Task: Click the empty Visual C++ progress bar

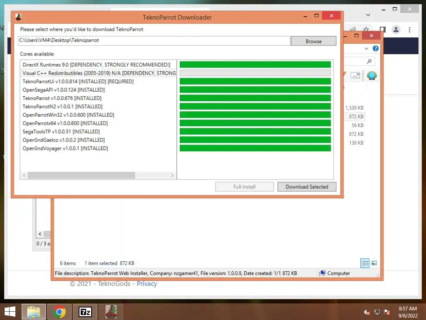Action: [255, 73]
